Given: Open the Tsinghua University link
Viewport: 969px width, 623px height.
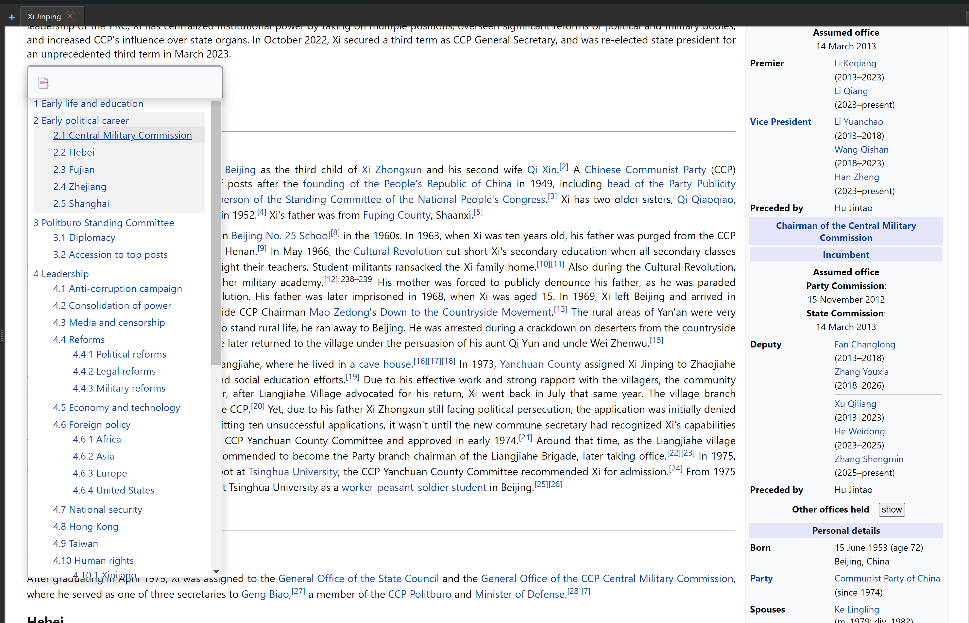Looking at the screenshot, I should tap(293, 472).
